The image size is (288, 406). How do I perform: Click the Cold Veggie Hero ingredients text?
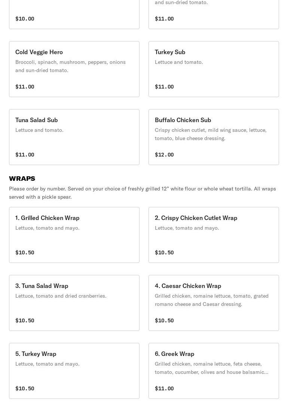pyautogui.click(x=70, y=66)
